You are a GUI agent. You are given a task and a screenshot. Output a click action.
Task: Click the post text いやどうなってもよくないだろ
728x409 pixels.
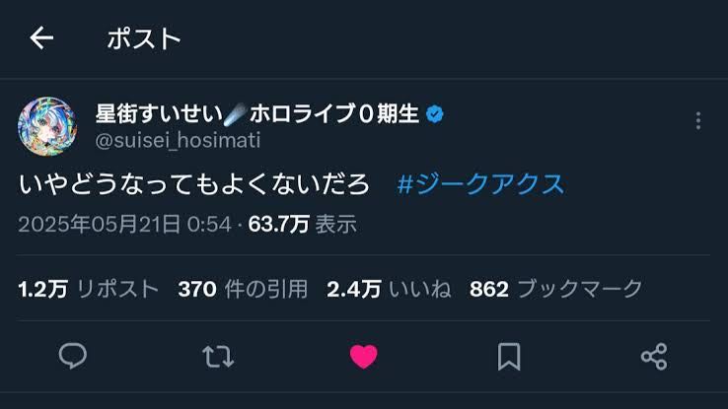click(194, 184)
